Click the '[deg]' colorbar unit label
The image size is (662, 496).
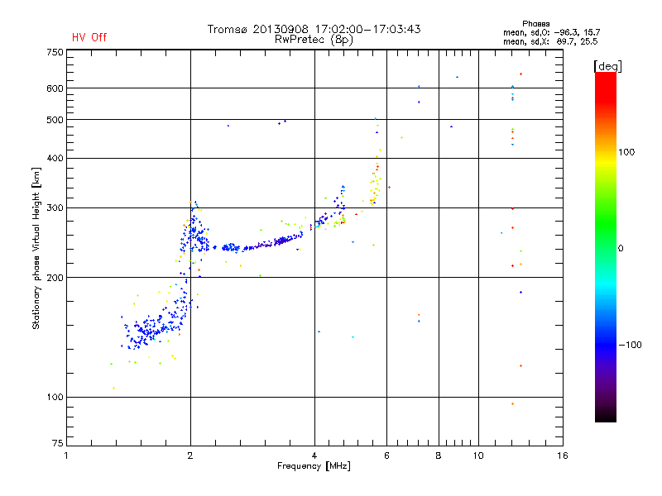point(607,66)
